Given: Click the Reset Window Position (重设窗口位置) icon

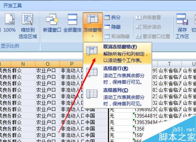Looking at the screenshot, I should 138,36.
